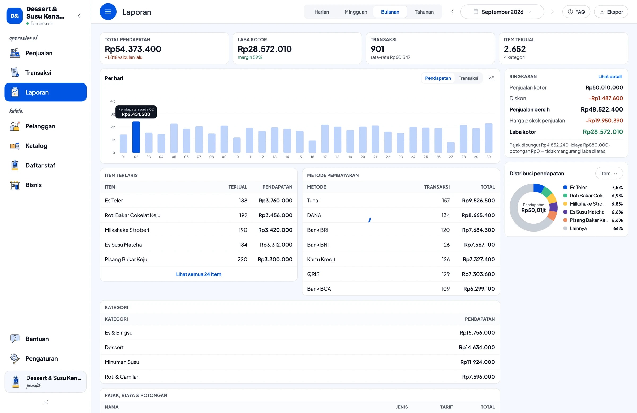Open the Item distribution dropdown
The image size is (637, 413).
coord(609,173)
